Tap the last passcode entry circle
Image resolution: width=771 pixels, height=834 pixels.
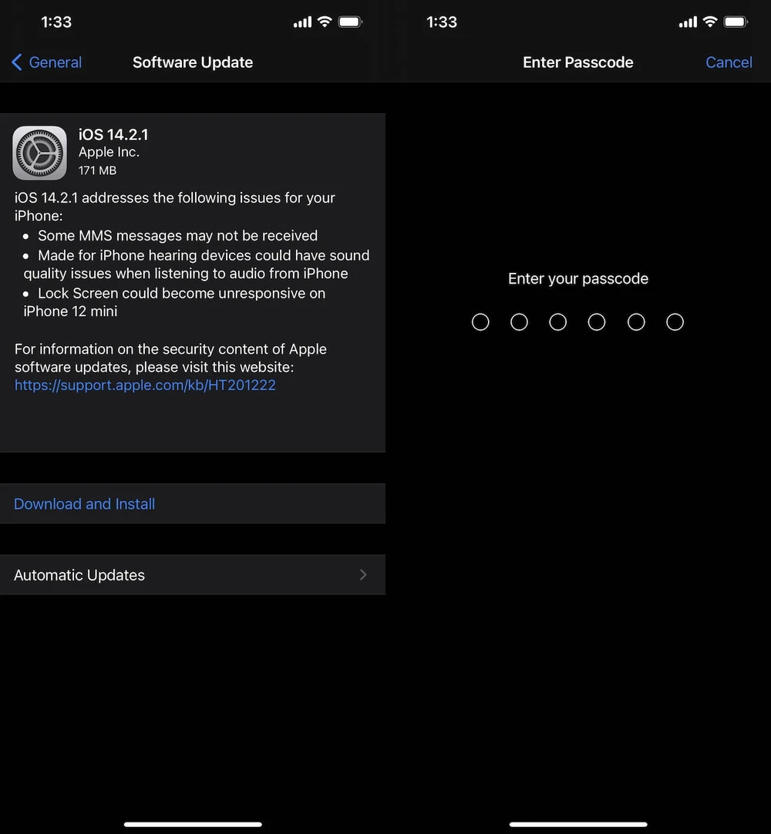click(x=675, y=321)
